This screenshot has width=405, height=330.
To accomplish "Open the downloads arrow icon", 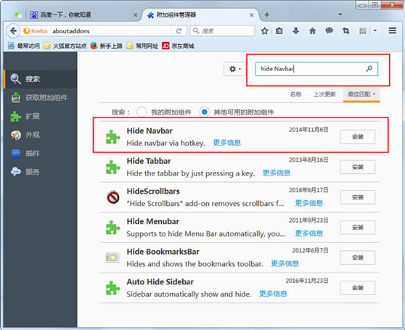I will tap(295, 31).
